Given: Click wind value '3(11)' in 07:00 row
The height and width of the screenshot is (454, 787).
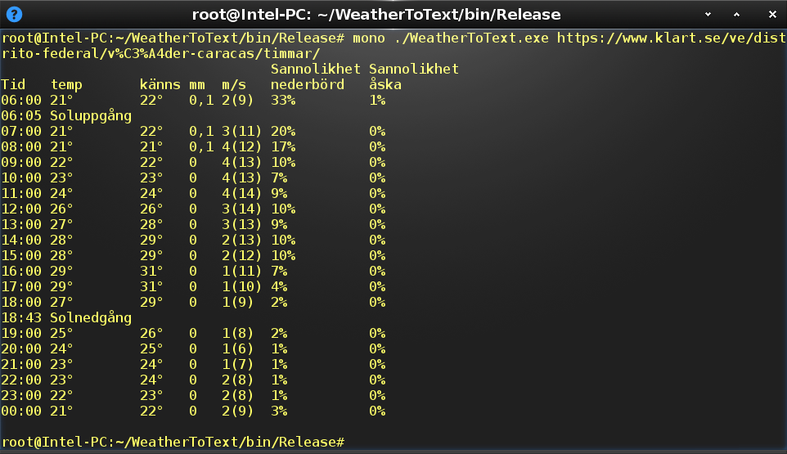Looking at the screenshot, I should coord(242,132).
